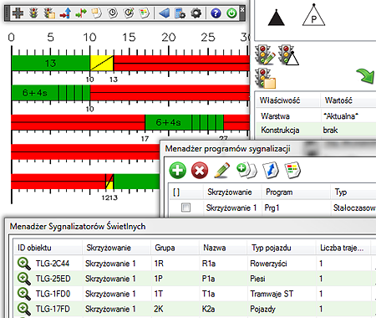Viewport: 376px width, 318px height.
Task: Select the Prg1 program cell
Action: click(x=296, y=208)
